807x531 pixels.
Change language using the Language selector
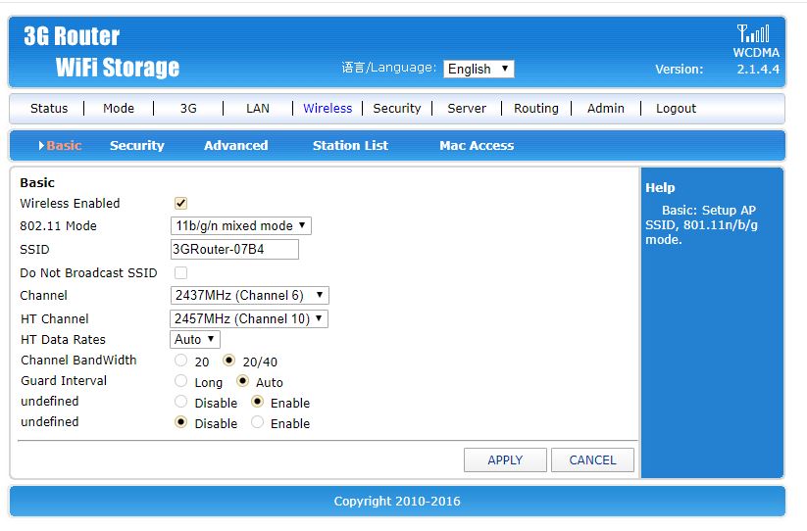[478, 69]
